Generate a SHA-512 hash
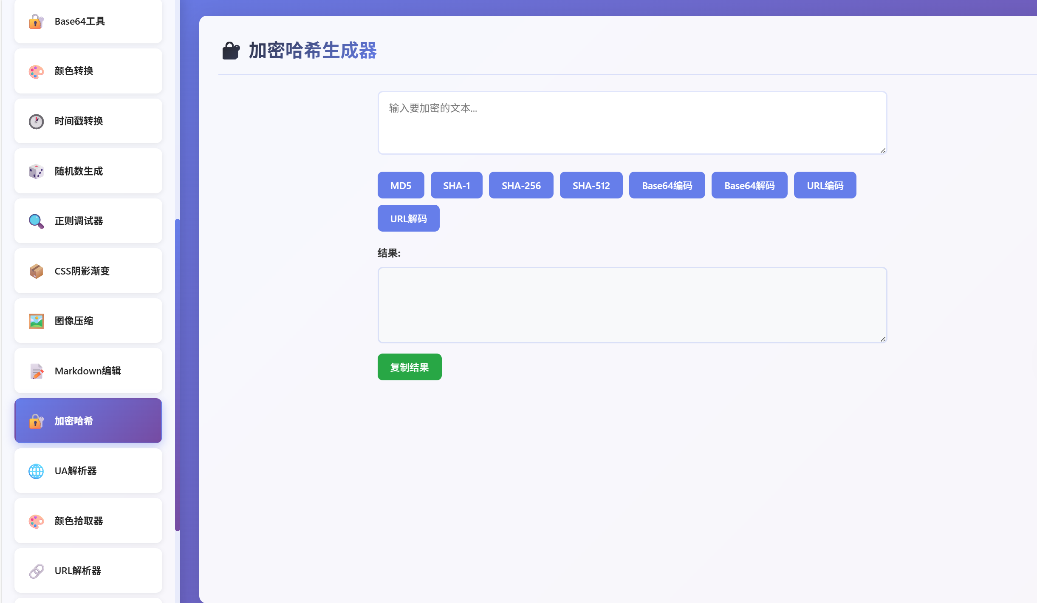Screen dimensions: 1037x603 click(x=591, y=185)
